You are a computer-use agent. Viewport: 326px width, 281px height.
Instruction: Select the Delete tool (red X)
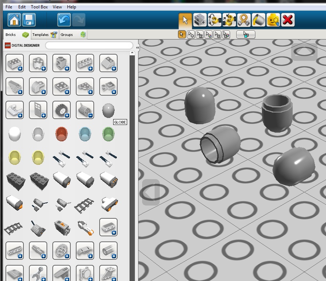tap(288, 20)
